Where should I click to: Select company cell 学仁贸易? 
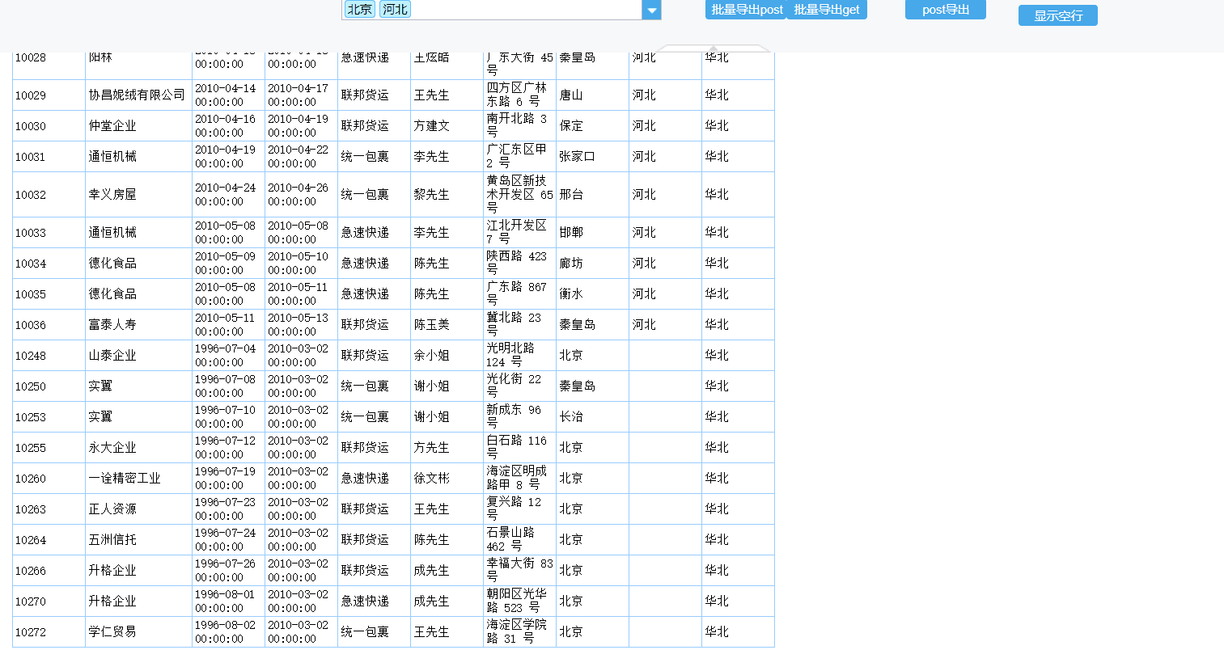138,632
